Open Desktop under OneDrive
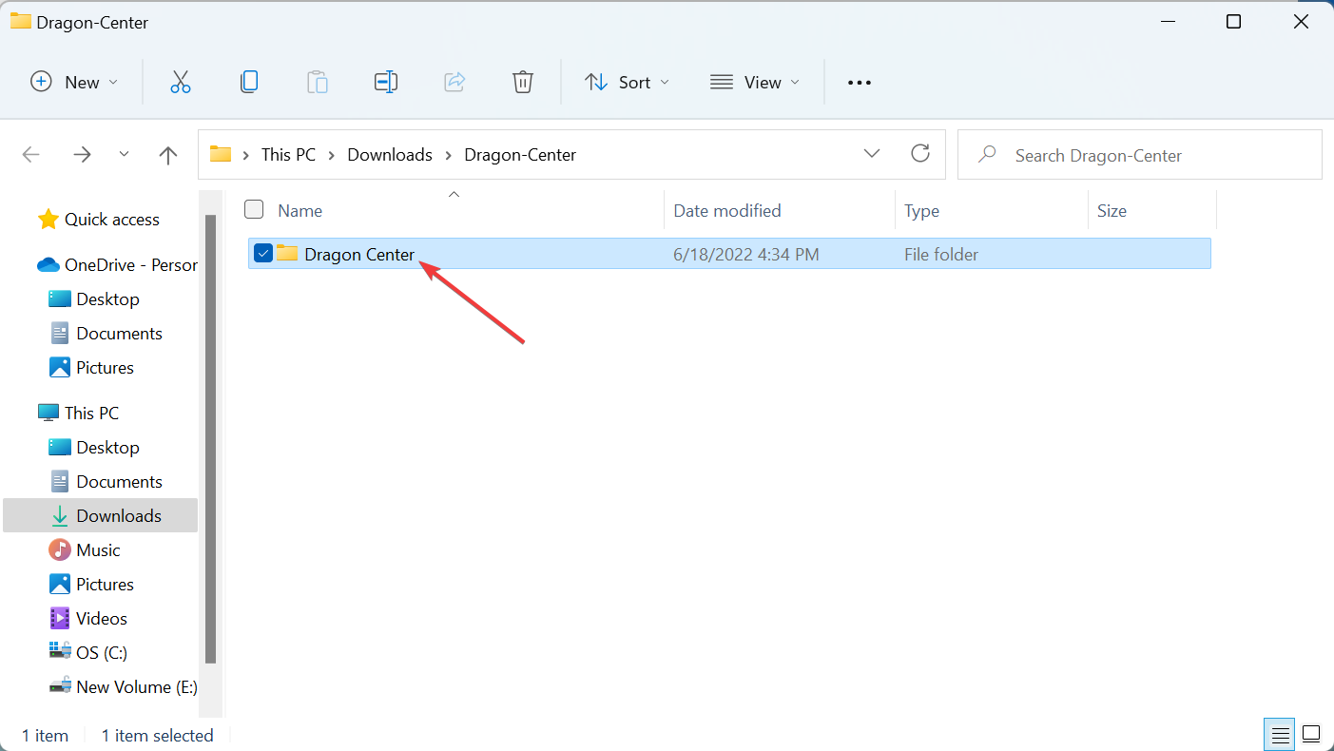 tap(94, 298)
